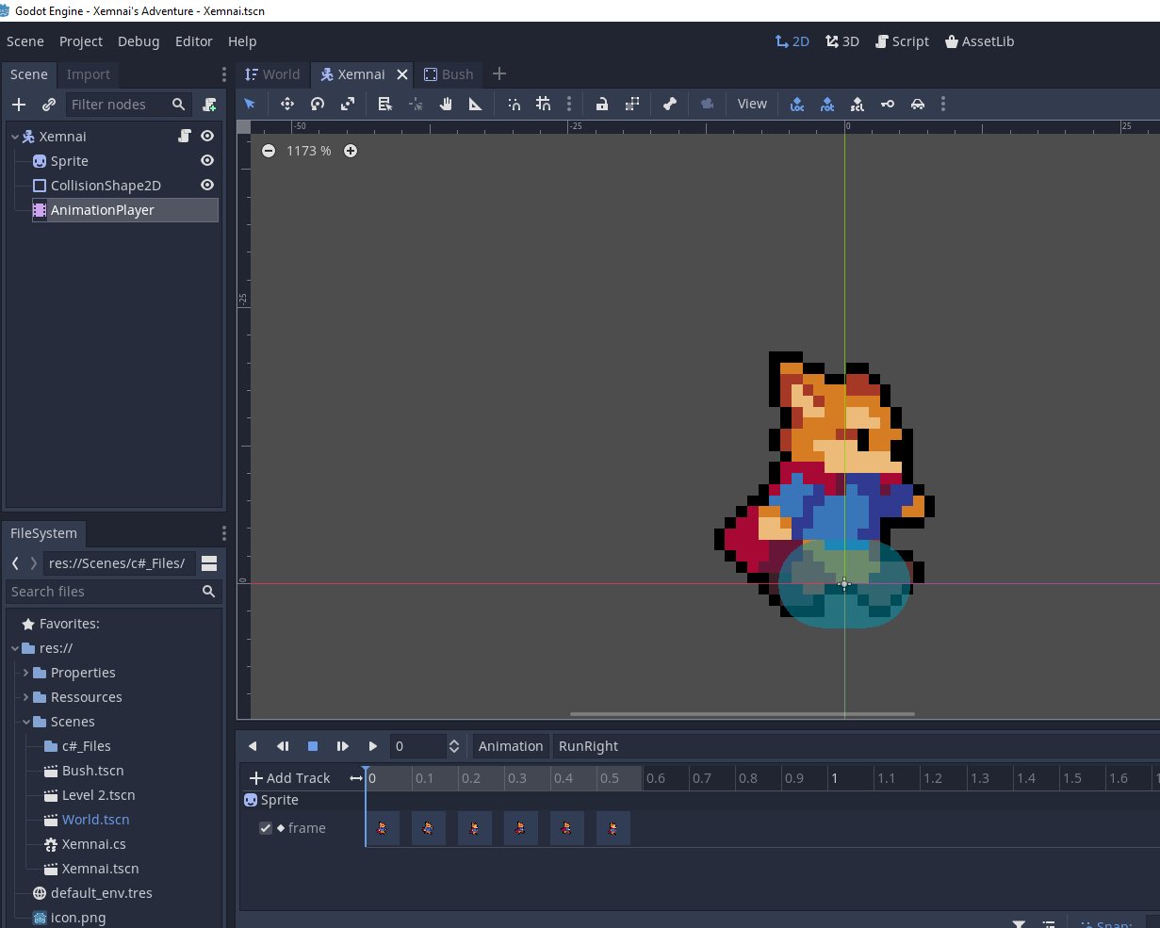Expand the Properties folder in FileSystem
Viewport: 1160px width, 928px height.
pyautogui.click(x=25, y=673)
